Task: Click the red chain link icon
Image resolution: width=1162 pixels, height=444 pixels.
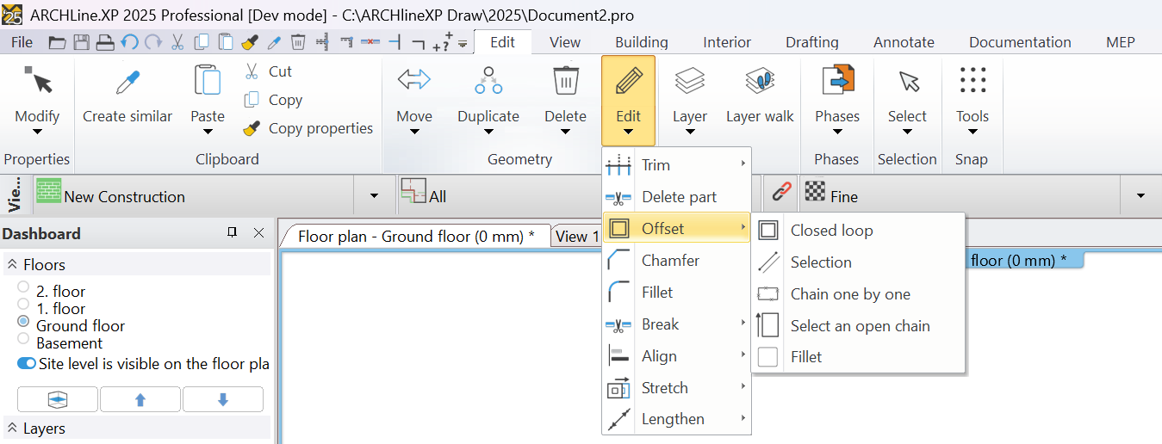Action: pos(781,192)
